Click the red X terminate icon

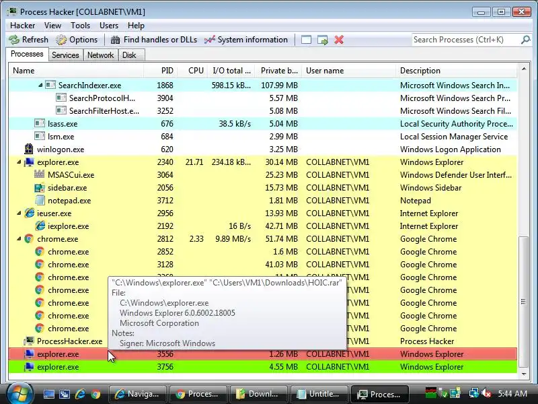click(x=339, y=40)
